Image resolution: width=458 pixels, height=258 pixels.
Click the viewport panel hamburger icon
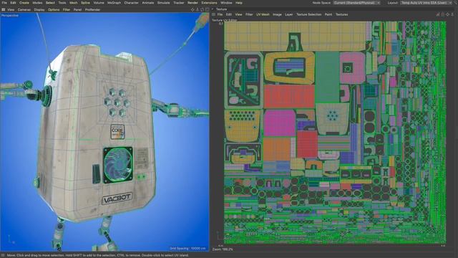[x=3, y=9]
